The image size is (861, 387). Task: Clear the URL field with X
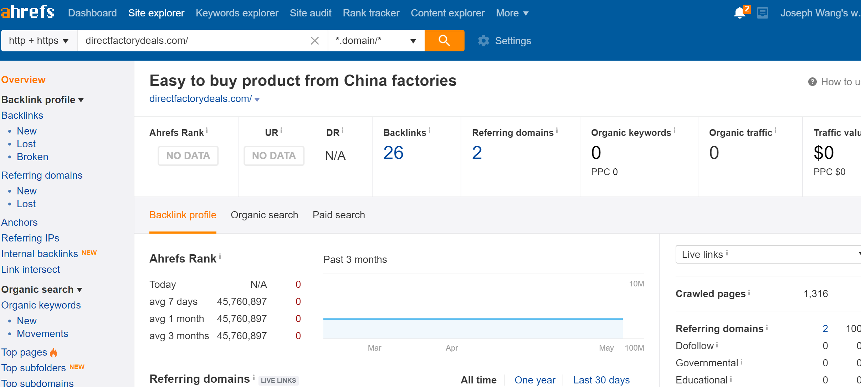(x=314, y=41)
